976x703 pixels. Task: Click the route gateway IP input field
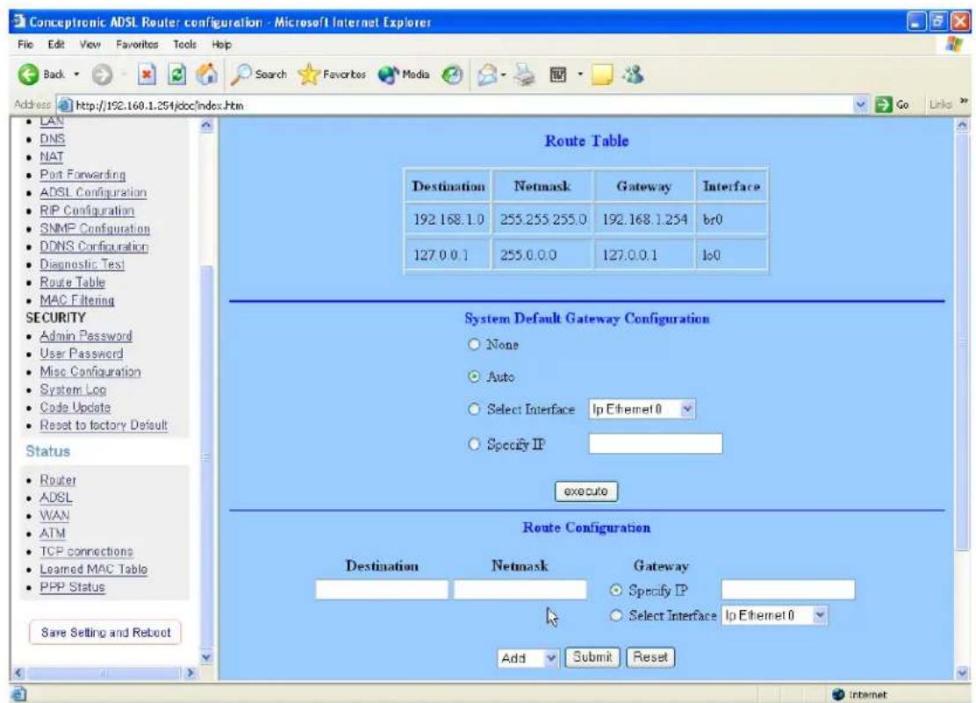[x=788, y=590]
